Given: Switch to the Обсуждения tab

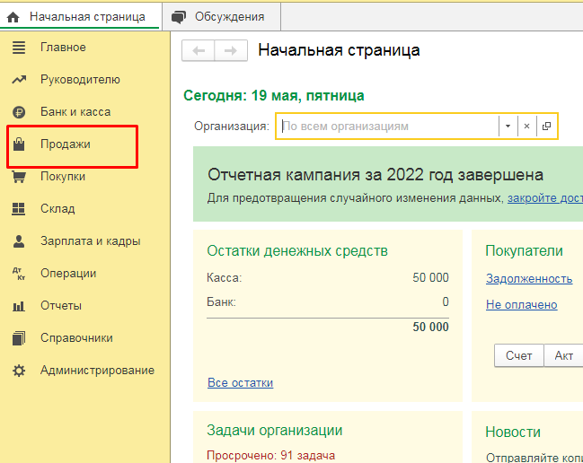Looking at the screenshot, I should (x=222, y=17).
